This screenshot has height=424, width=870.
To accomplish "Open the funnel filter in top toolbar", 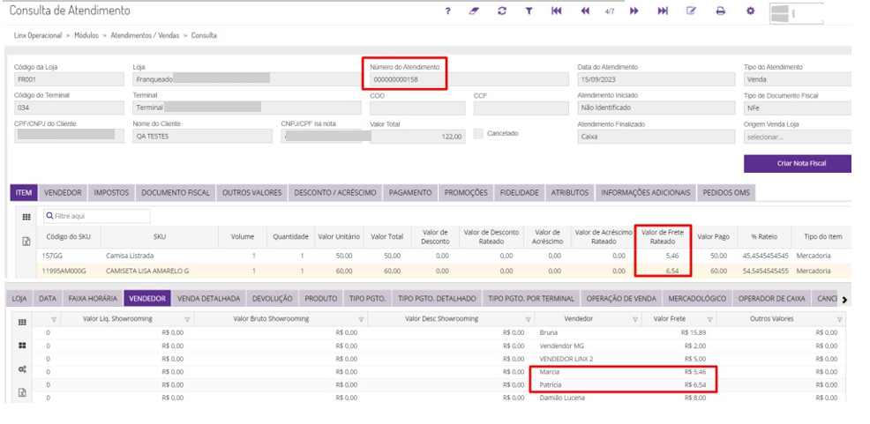I will pos(529,11).
